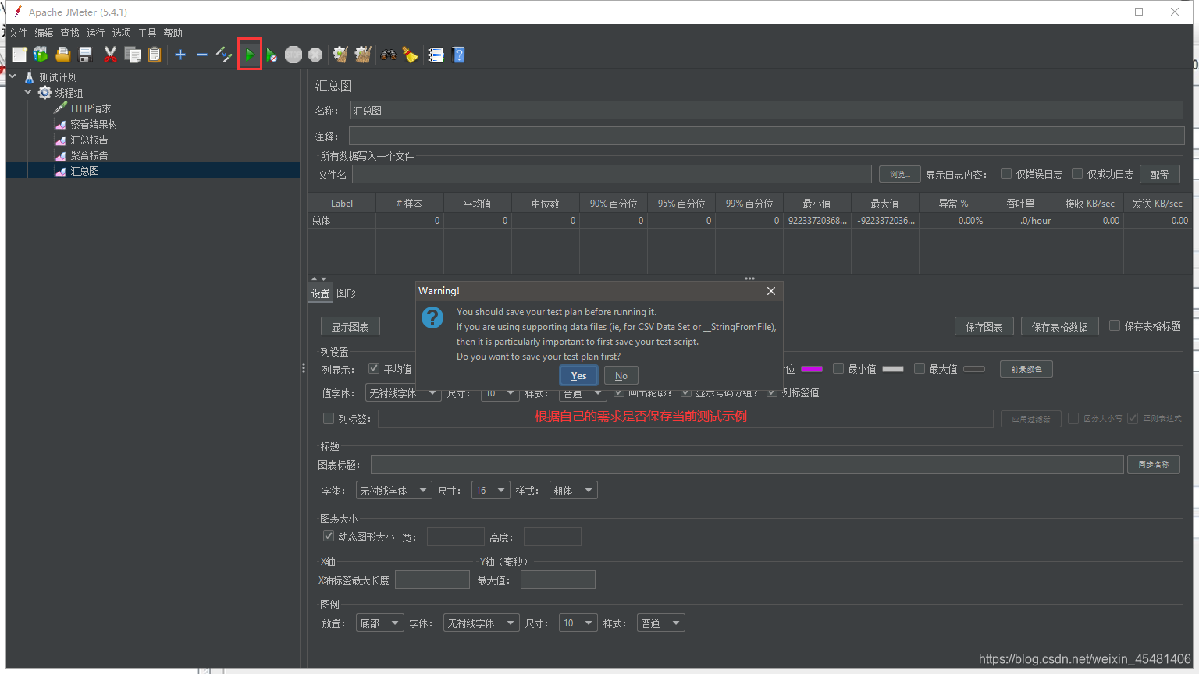Open the Function Helper dialog icon
This screenshot has width=1199, height=674.
436,55
